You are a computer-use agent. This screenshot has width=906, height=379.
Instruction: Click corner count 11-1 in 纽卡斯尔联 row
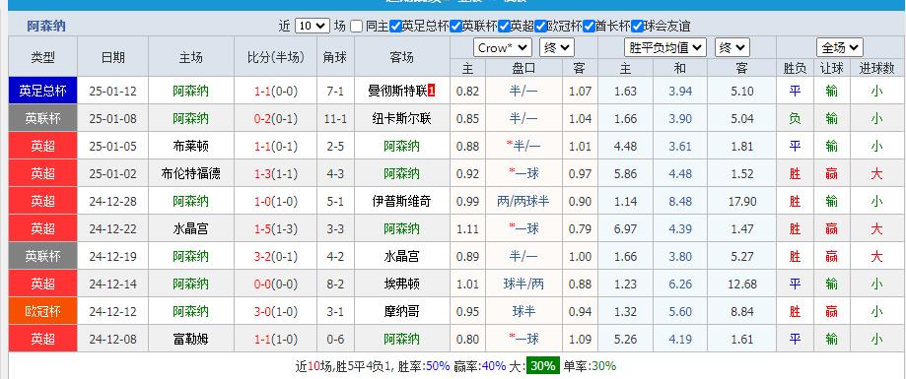coord(335,119)
